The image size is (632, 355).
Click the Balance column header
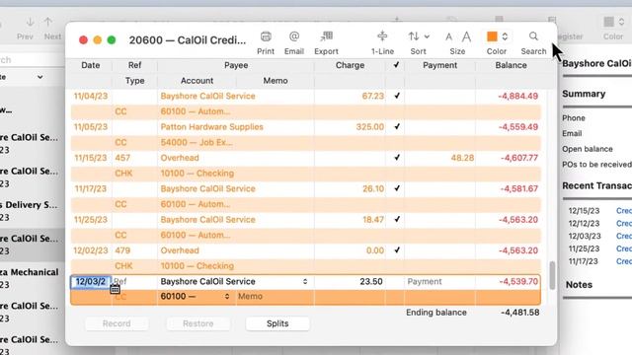(511, 65)
